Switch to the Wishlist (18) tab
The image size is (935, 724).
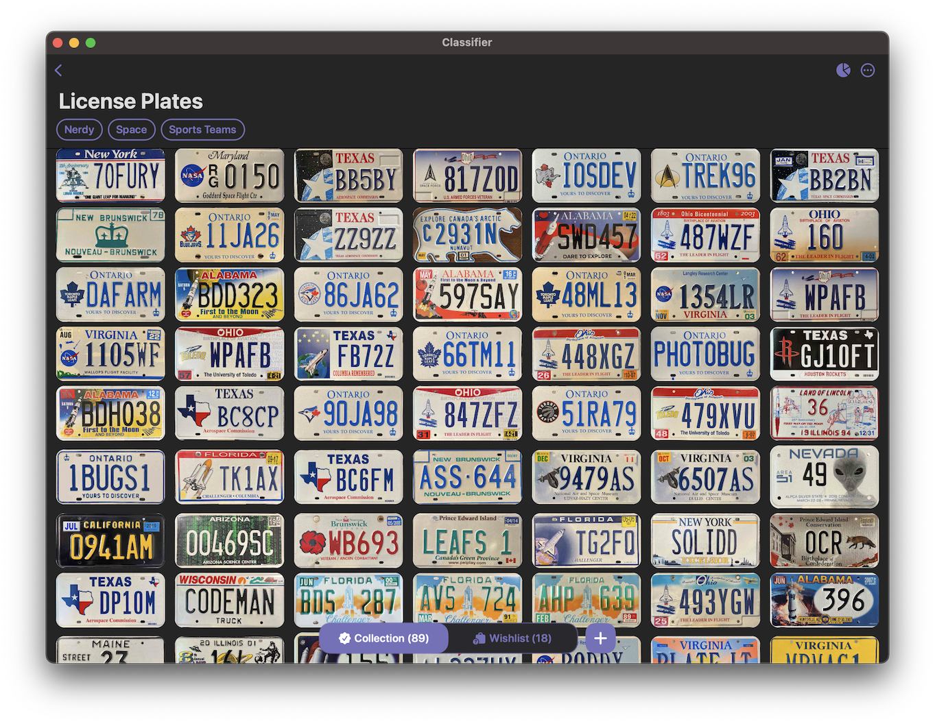point(512,638)
